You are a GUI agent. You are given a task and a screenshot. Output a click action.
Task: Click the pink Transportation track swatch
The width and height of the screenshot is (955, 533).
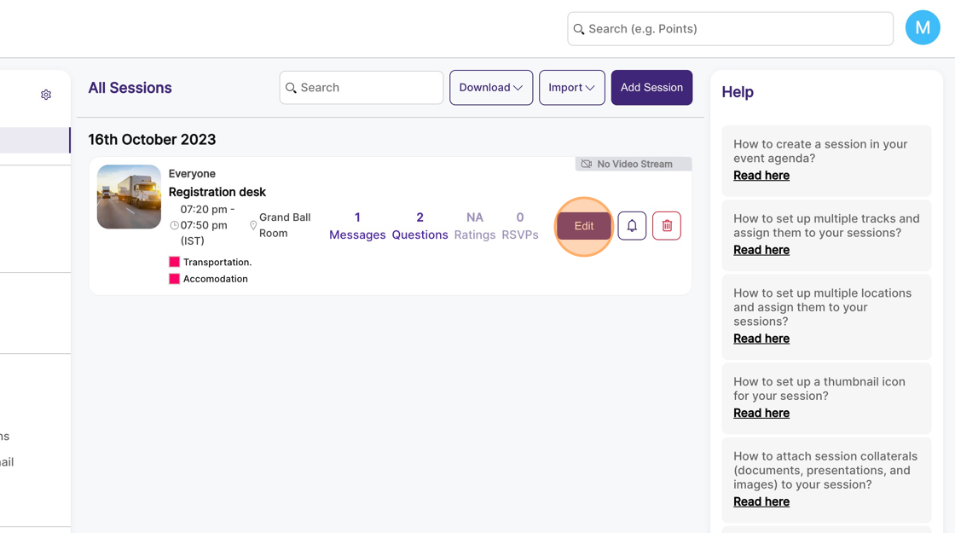[174, 262]
